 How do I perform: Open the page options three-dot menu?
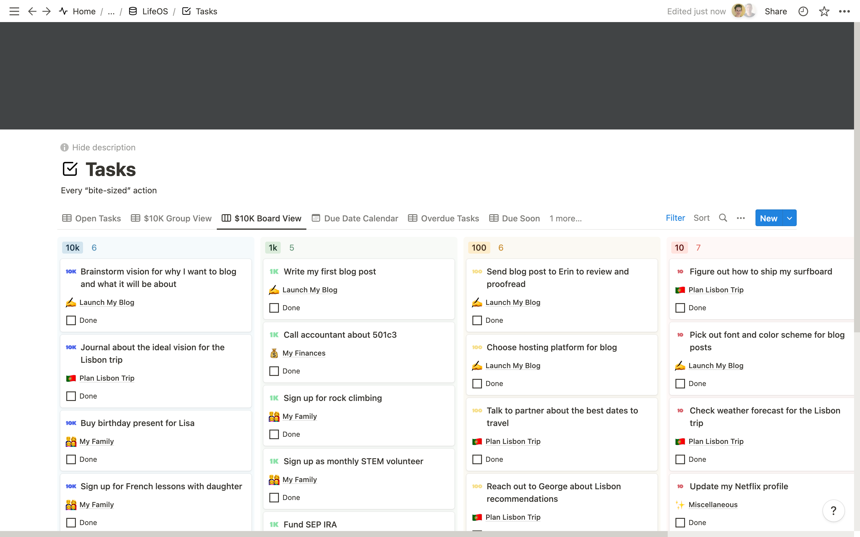(844, 11)
